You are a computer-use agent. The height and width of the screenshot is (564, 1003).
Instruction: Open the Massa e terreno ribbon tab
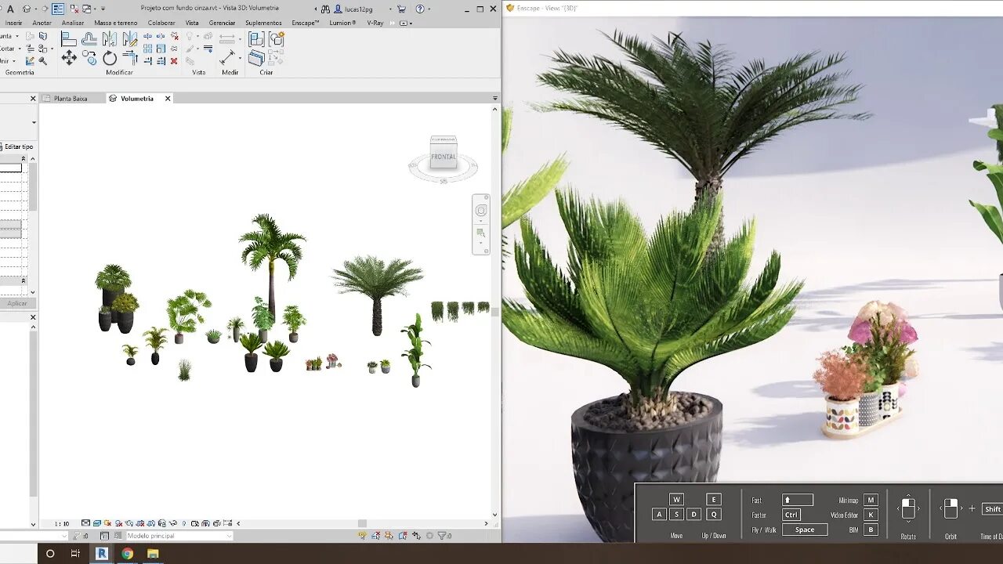tap(116, 23)
